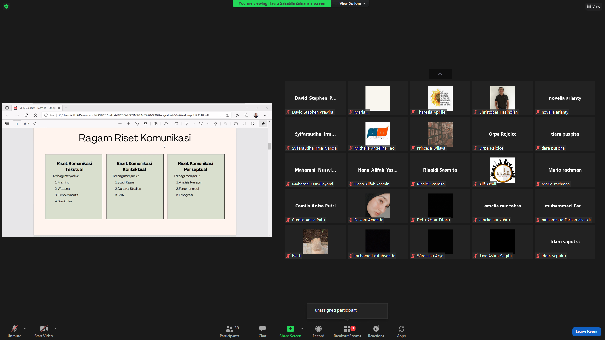Click the "Ragam Riset Komunikasi" slide title

coord(135,138)
